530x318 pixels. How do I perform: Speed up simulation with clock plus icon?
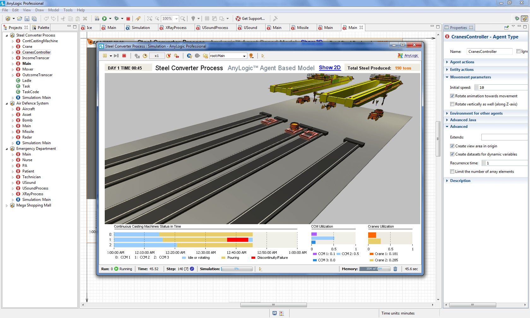coord(168,56)
